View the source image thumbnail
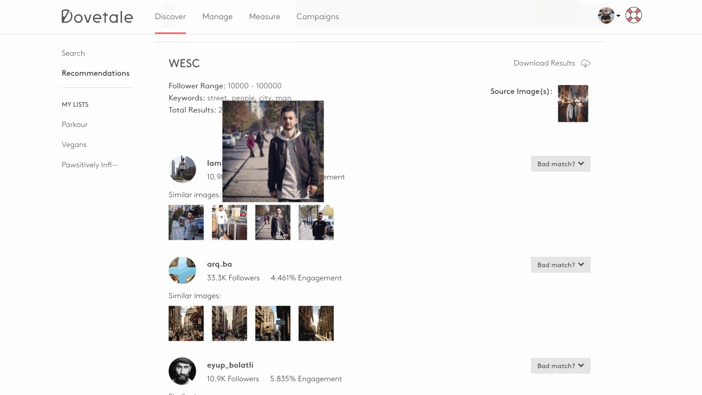 [573, 103]
